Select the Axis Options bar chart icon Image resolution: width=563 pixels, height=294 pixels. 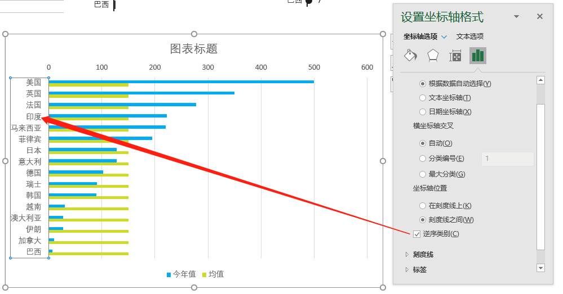477,56
